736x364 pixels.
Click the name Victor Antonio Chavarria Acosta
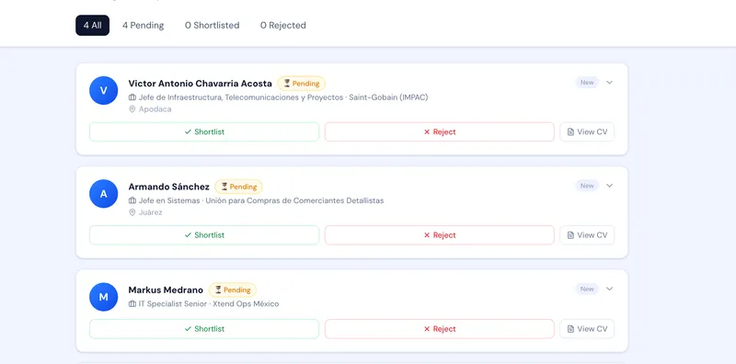pyautogui.click(x=200, y=84)
